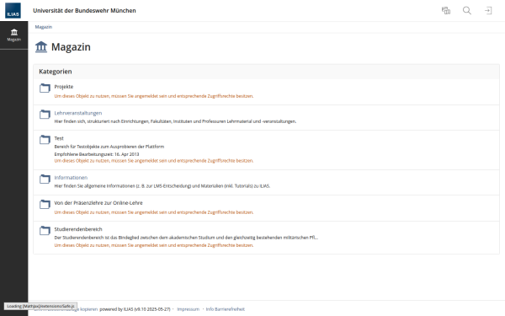Click folder icon for Von der Präsenzlehre
The height and width of the screenshot is (316, 505).
click(45, 204)
